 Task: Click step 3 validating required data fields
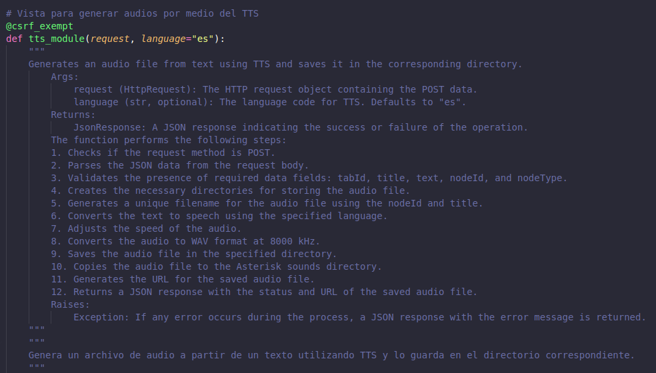(x=309, y=178)
